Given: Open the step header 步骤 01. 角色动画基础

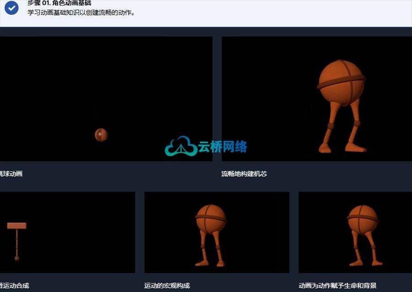Looking at the screenshot, I should pos(59,3).
